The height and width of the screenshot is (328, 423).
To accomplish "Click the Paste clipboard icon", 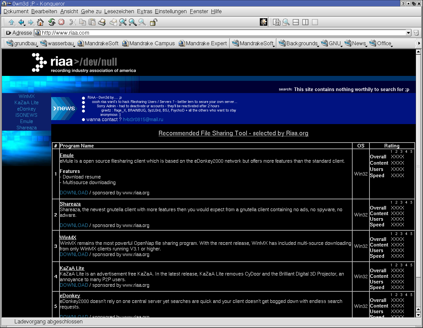I will pyautogui.click(x=92, y=22).
